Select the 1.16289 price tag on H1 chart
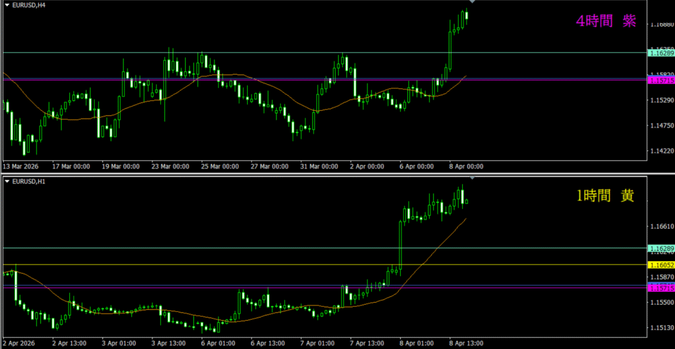This screenshot has height=349, width=675. click(x=661, y=248)
